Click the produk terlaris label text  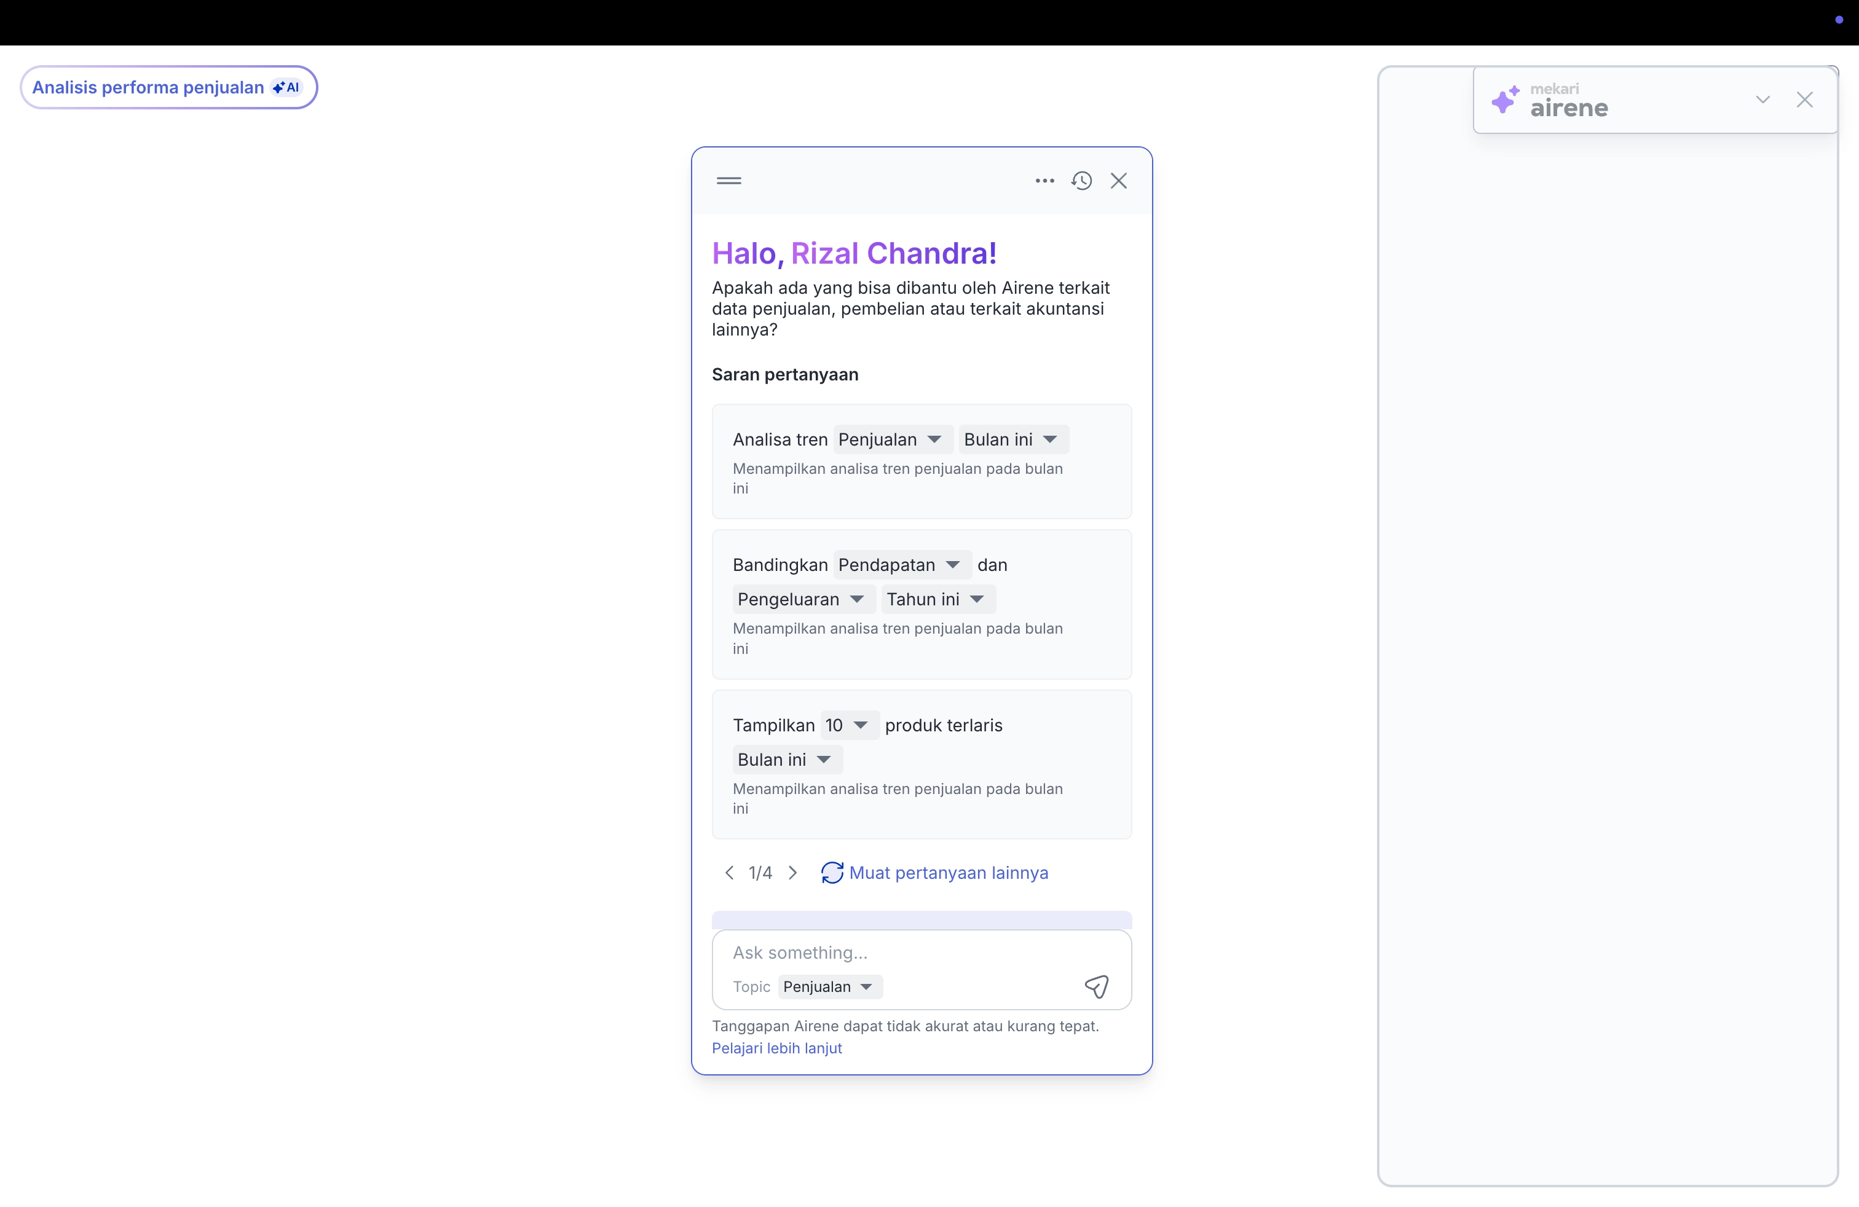[x=944, y=725]
